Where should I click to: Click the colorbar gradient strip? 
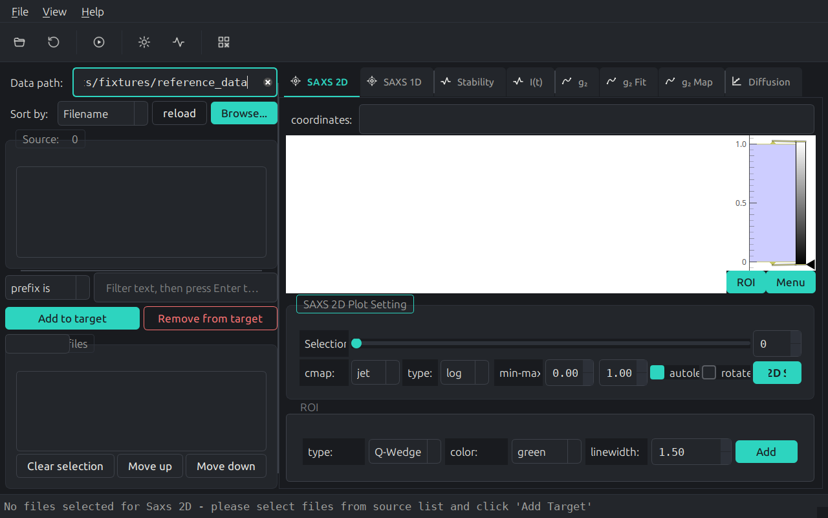tap(801, 202)
